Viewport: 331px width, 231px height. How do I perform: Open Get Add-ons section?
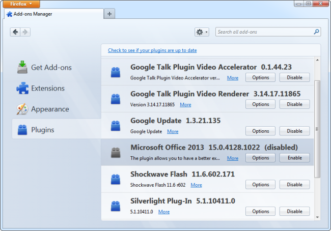tap(44, 67)
